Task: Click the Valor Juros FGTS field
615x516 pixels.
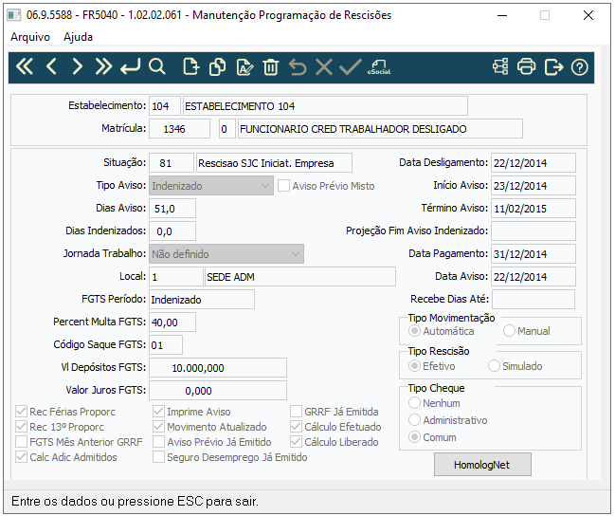Action: [x=218, y=391]
